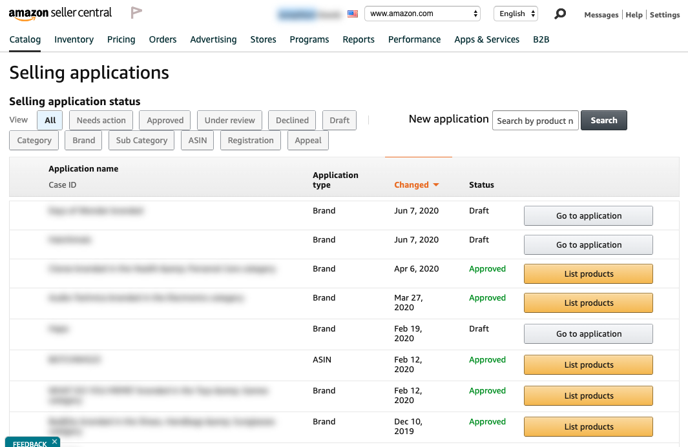This screenshot has height=447, width=688.
Task: Click the ASIN application type cell
Action: point(322,360)
